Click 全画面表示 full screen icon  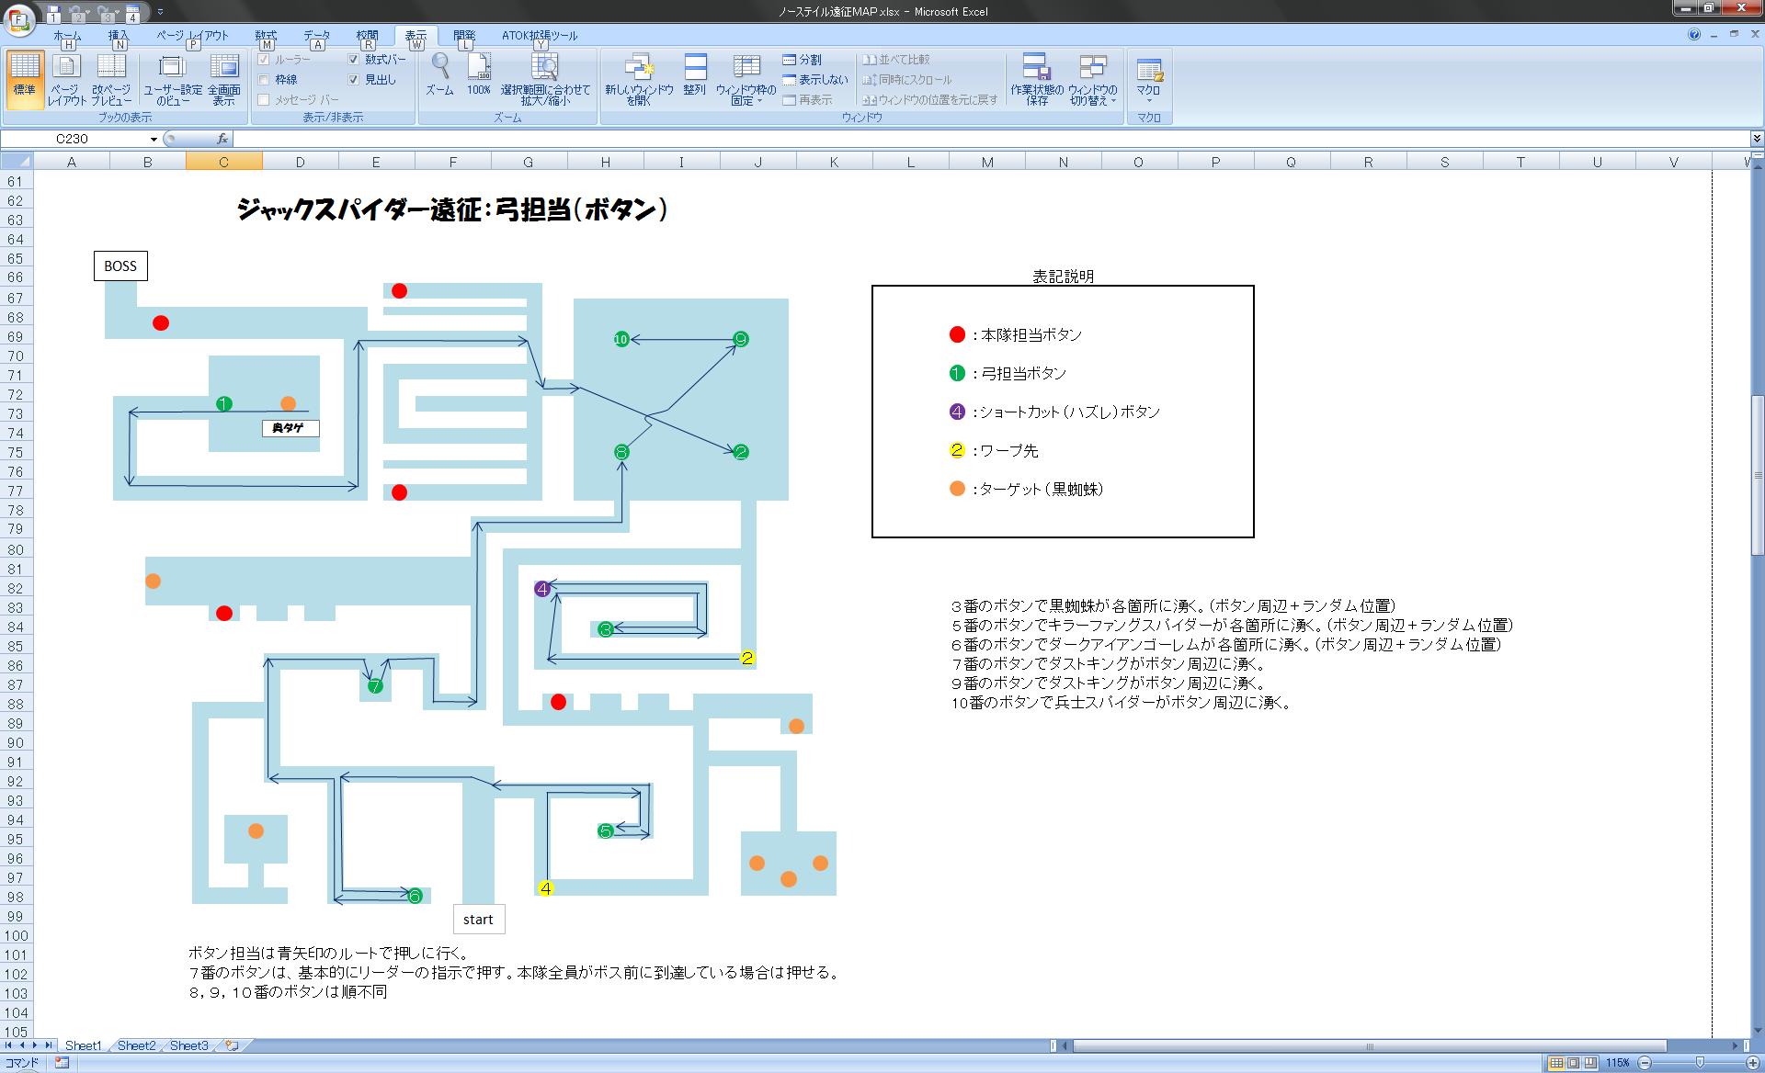pos(223,78)
